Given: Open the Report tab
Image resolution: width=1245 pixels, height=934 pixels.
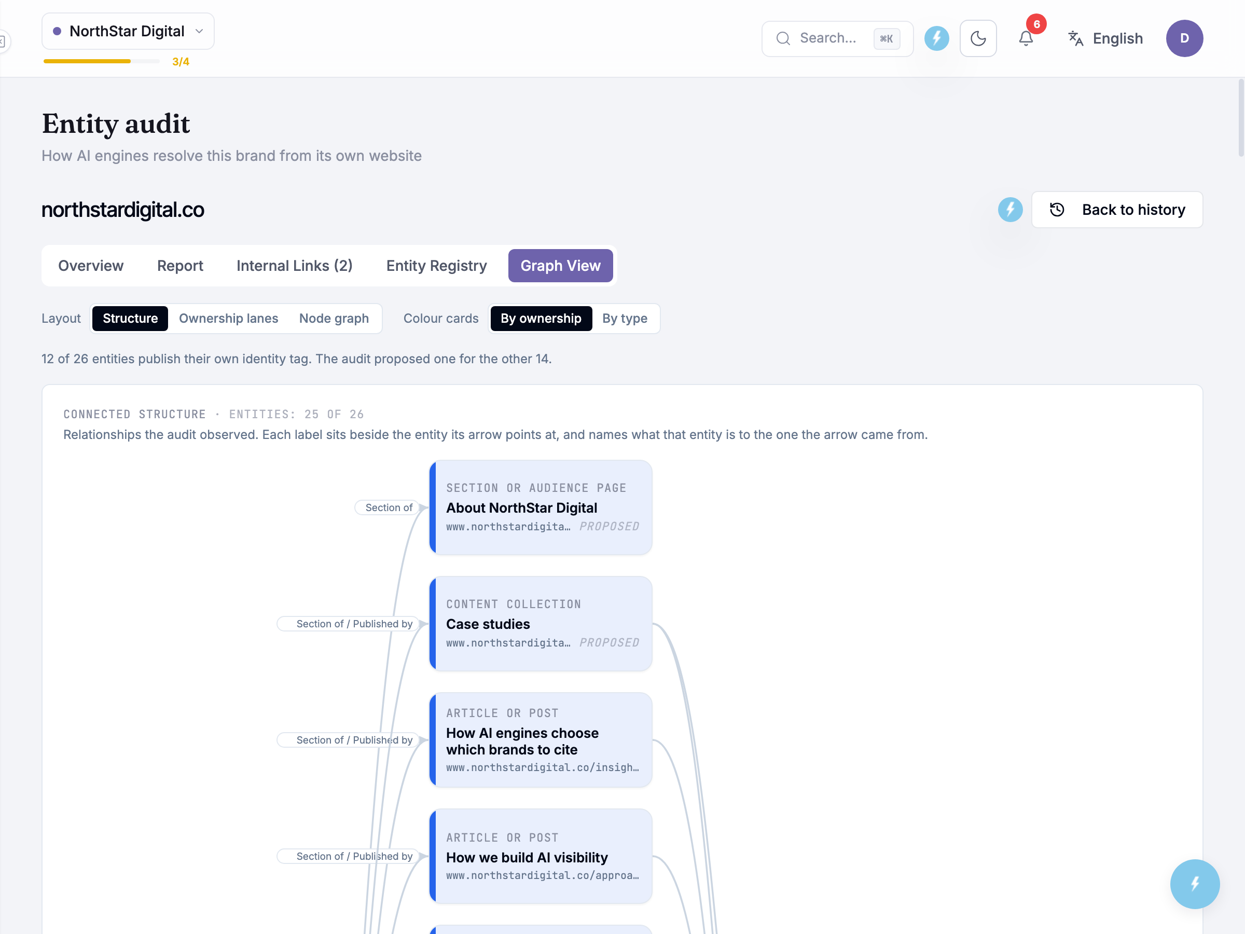Looking at the screenshot, I should (x=180, y=266).
